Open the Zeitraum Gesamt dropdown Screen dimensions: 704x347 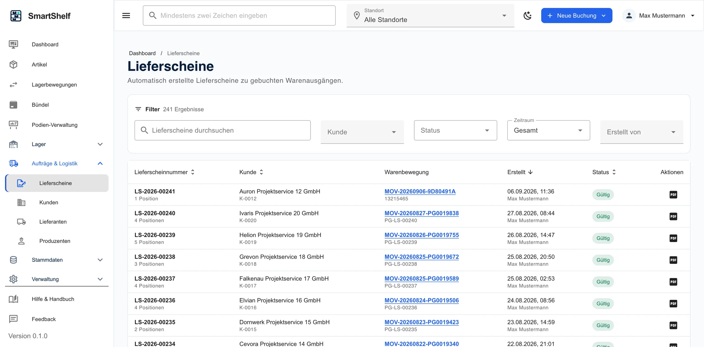click(548, 130)
